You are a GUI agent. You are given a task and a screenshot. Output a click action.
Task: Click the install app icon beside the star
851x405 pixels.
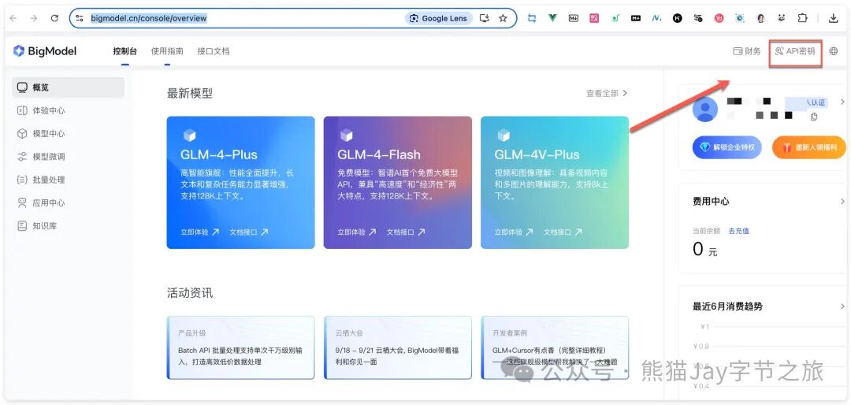click(x=484, y=18)
